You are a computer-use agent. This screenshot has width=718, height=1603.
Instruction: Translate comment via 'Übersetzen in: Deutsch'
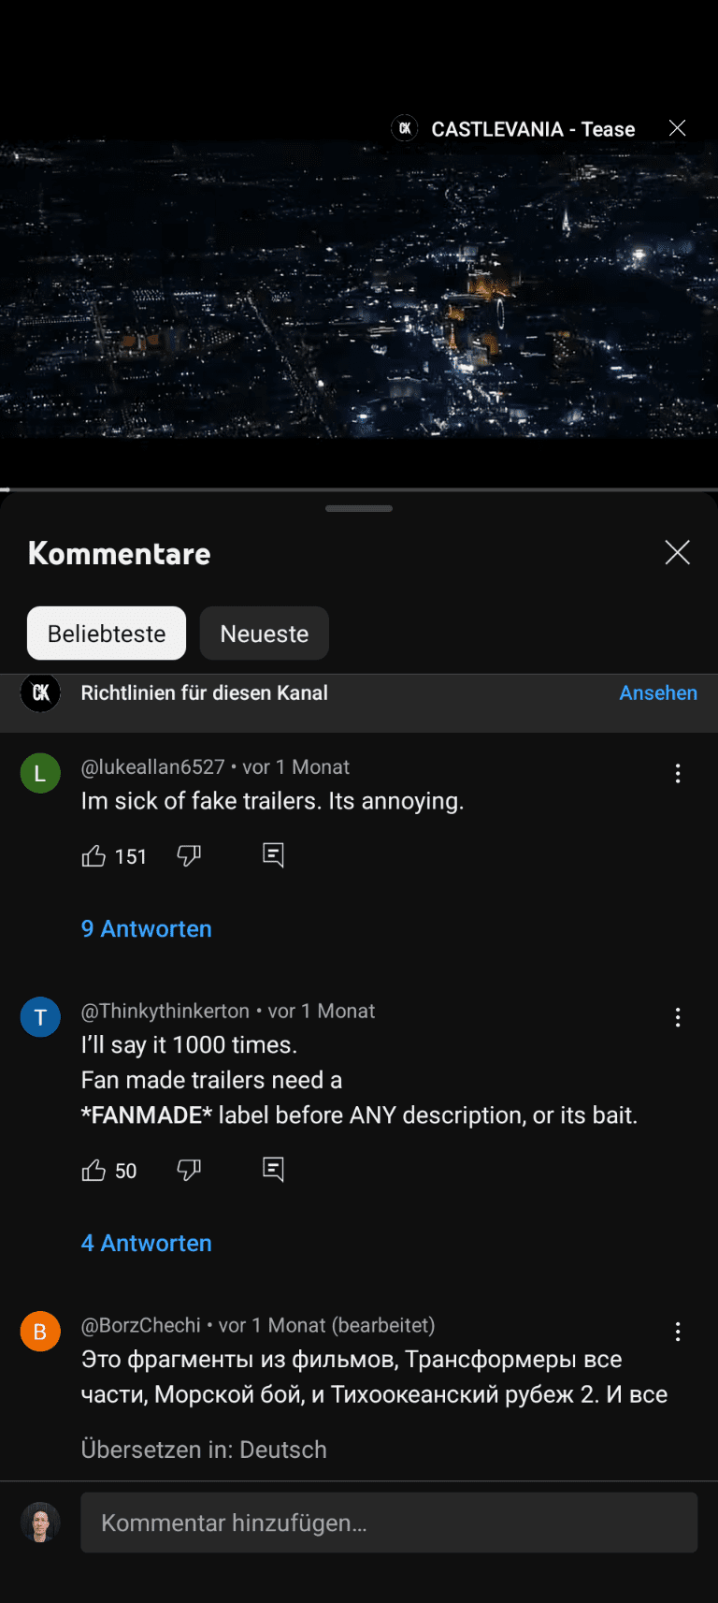204,1450
